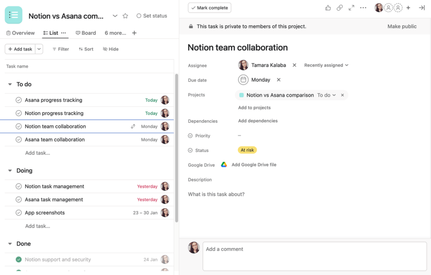This screenshot has width=431, height=275.
Task: Switch to the Board tab
Action: [85, 32]
